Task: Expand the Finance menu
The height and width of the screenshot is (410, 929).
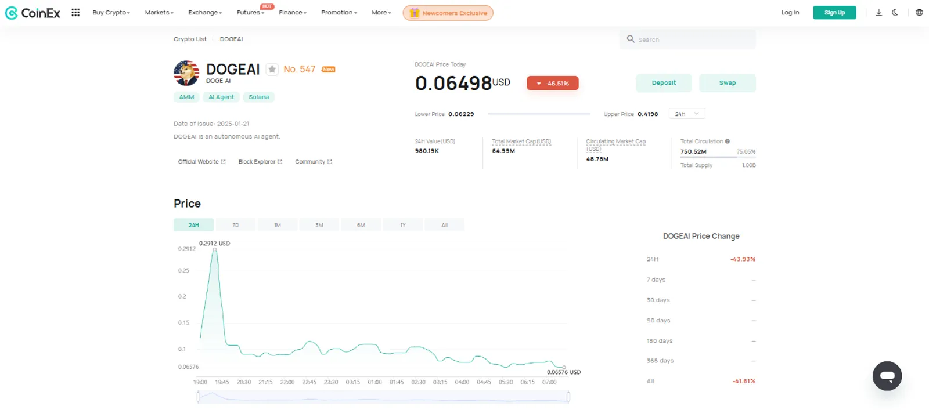Action: point(293,13)
